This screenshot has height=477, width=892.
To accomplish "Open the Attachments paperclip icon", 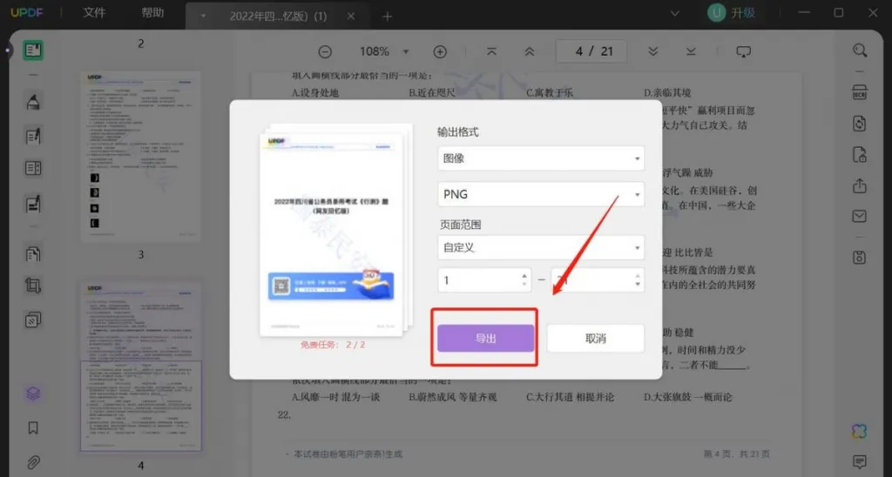I will pyautogui.click(x=33, y=462).
